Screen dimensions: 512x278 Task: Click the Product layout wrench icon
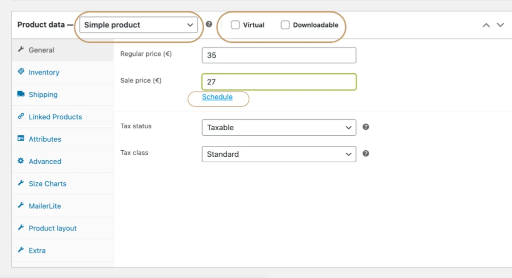(x=21, y=228)
